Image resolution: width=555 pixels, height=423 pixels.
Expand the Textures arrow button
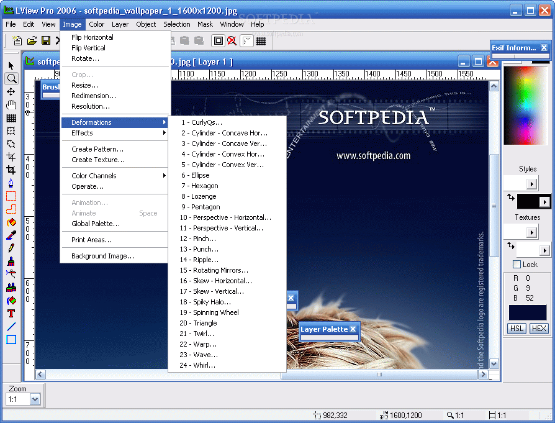coord(531,232)
